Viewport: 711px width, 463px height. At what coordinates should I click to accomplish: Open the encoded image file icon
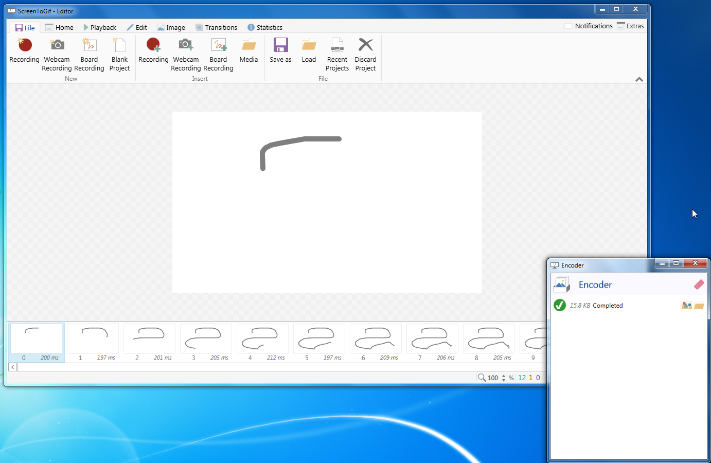[686, 306]
